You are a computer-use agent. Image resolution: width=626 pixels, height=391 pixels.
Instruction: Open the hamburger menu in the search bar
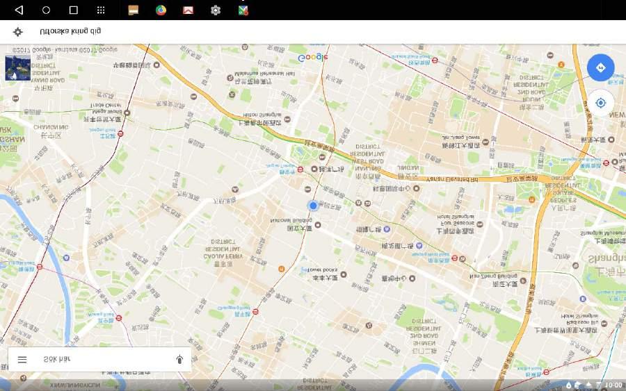22,360
